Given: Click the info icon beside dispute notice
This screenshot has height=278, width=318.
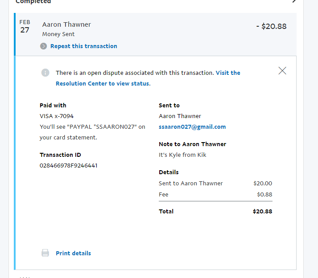Looking at the screenshot, I should tap(45, 73).
